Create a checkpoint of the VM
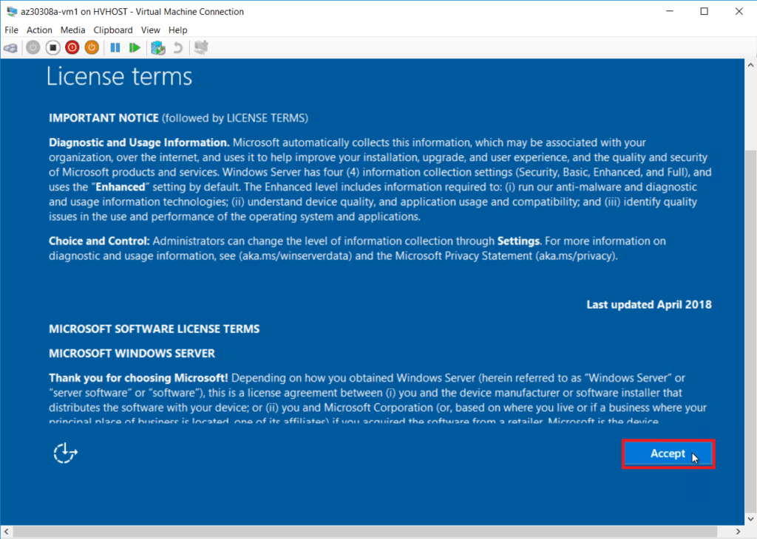Viewport: 757px width, 539px height. click(157, 47)
